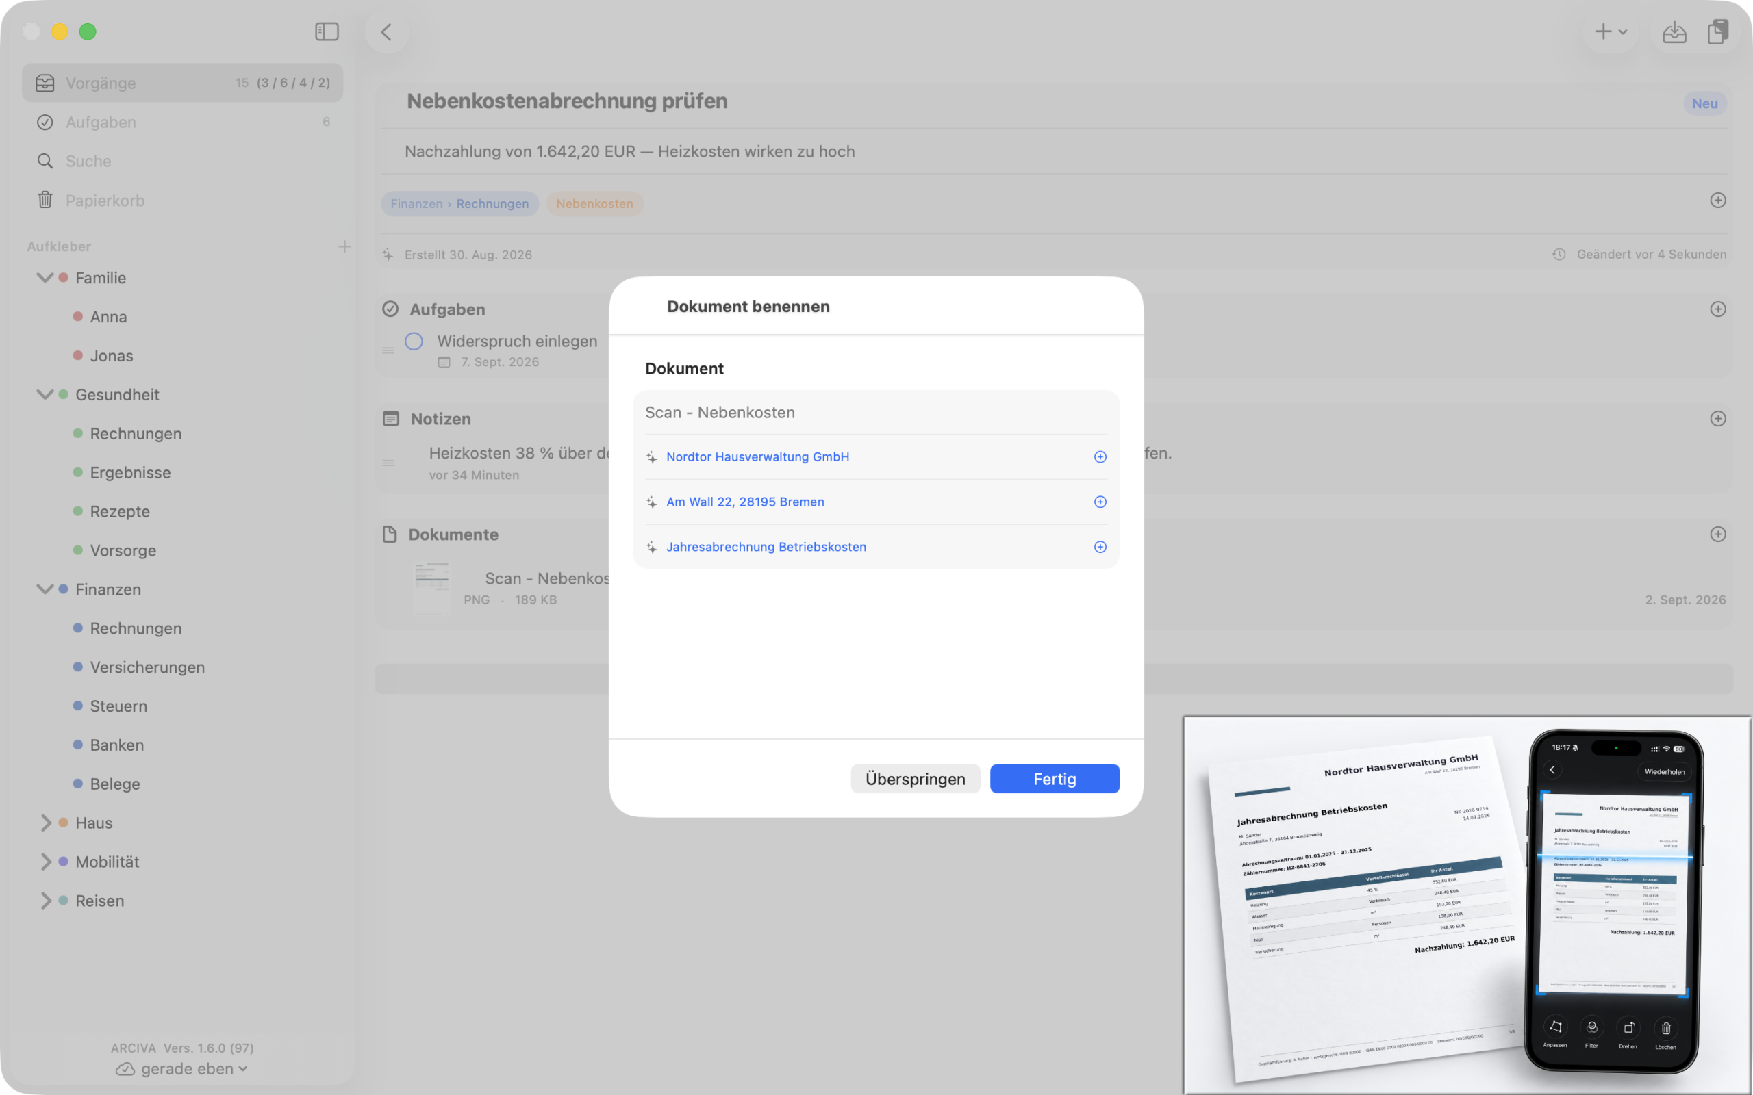Add a note in the Notizen section
Screen dimensions: 1753x1095
tap(1717, 419)
